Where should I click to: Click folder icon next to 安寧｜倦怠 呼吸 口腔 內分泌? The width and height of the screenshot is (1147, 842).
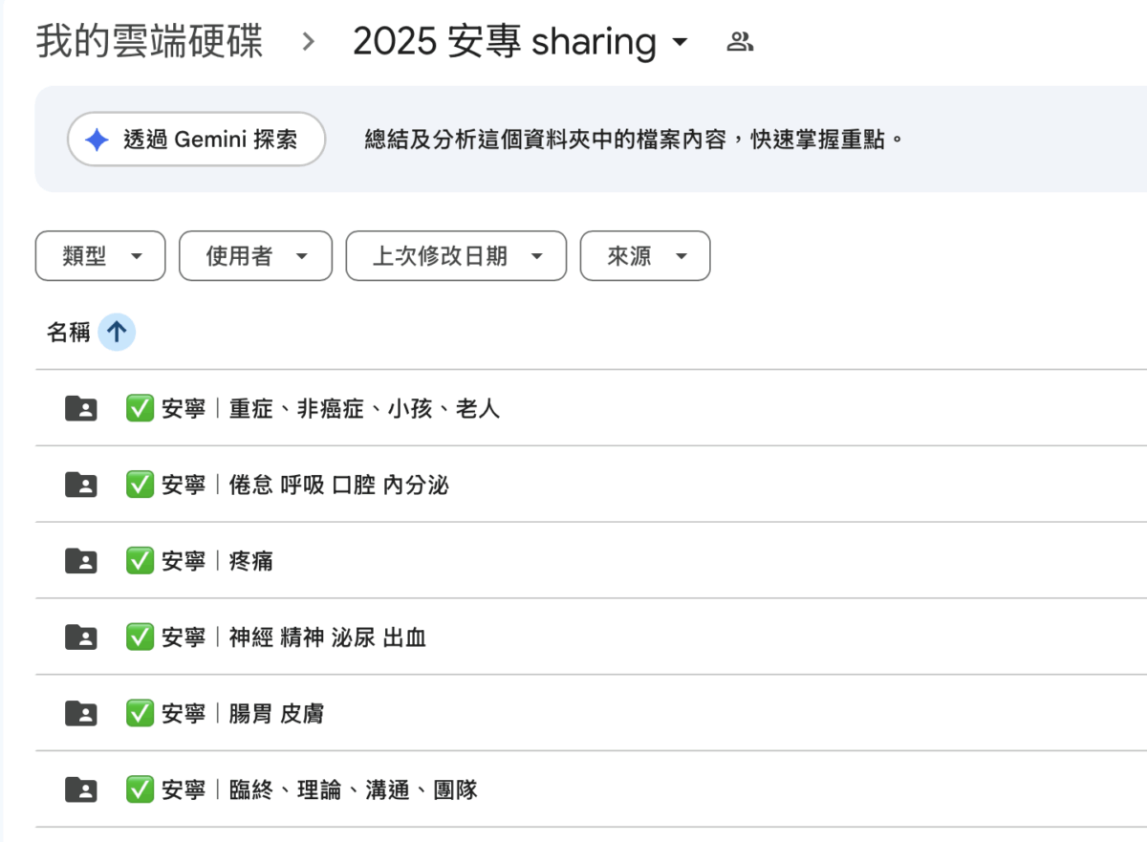pyautogui.click(x=81, y=486)
